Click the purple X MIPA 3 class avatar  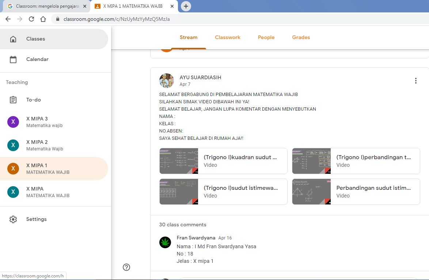pyautogui.click(x=13, y=122)
